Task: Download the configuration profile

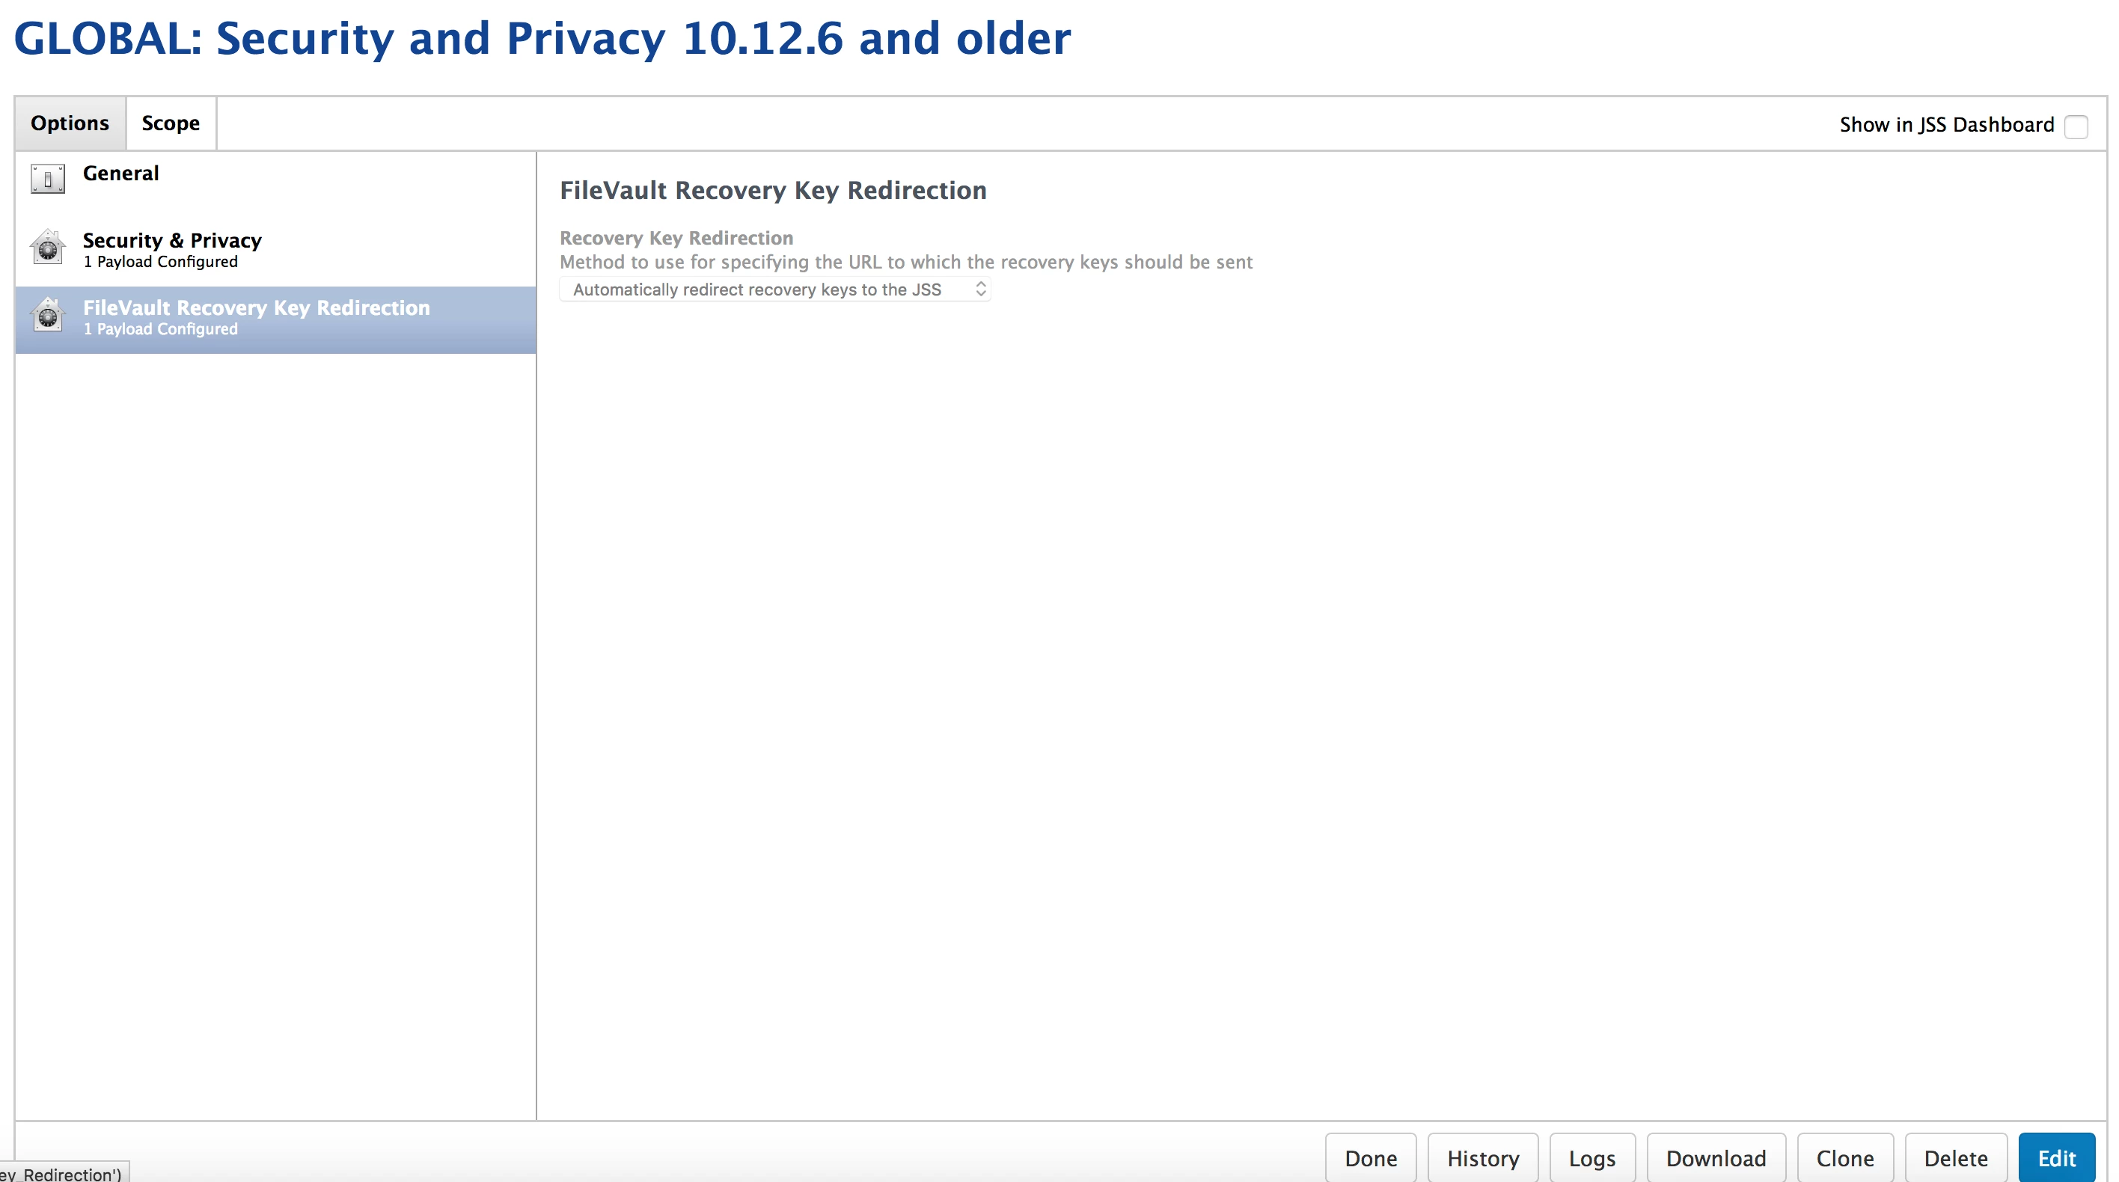Action: 1716,1158
